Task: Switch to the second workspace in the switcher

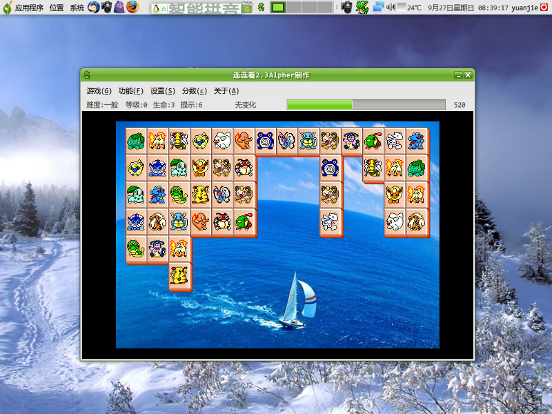Action: [x=294, y=7]
